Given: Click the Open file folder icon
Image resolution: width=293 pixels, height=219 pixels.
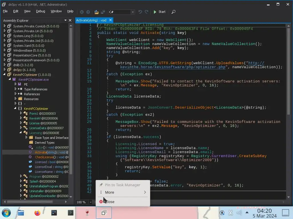Looking at the screenshot, I should [96, 12].
